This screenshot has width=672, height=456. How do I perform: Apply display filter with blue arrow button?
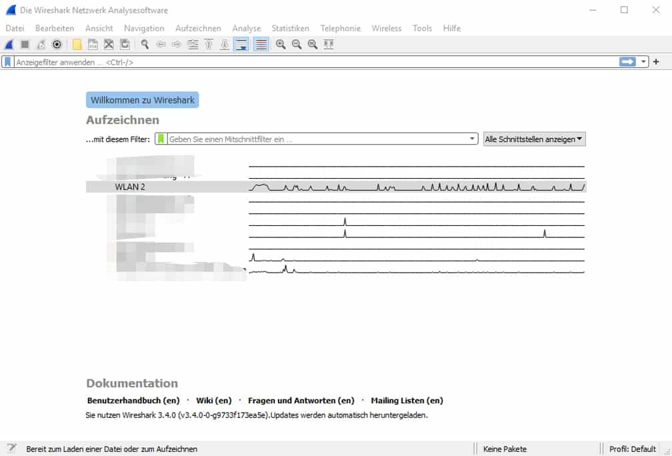point(627,62)
